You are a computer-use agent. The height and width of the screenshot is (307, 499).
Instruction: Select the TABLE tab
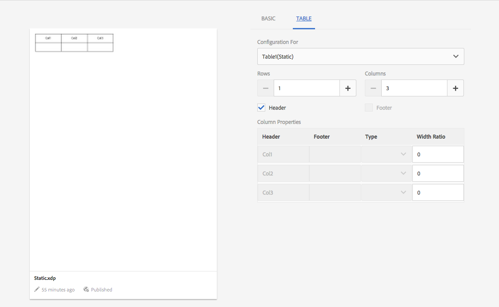[304, 19]
